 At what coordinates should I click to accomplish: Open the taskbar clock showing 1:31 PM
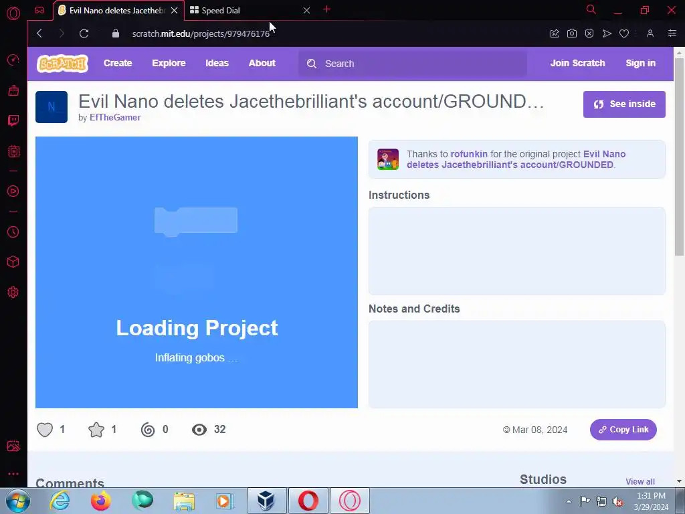point(651,501)
